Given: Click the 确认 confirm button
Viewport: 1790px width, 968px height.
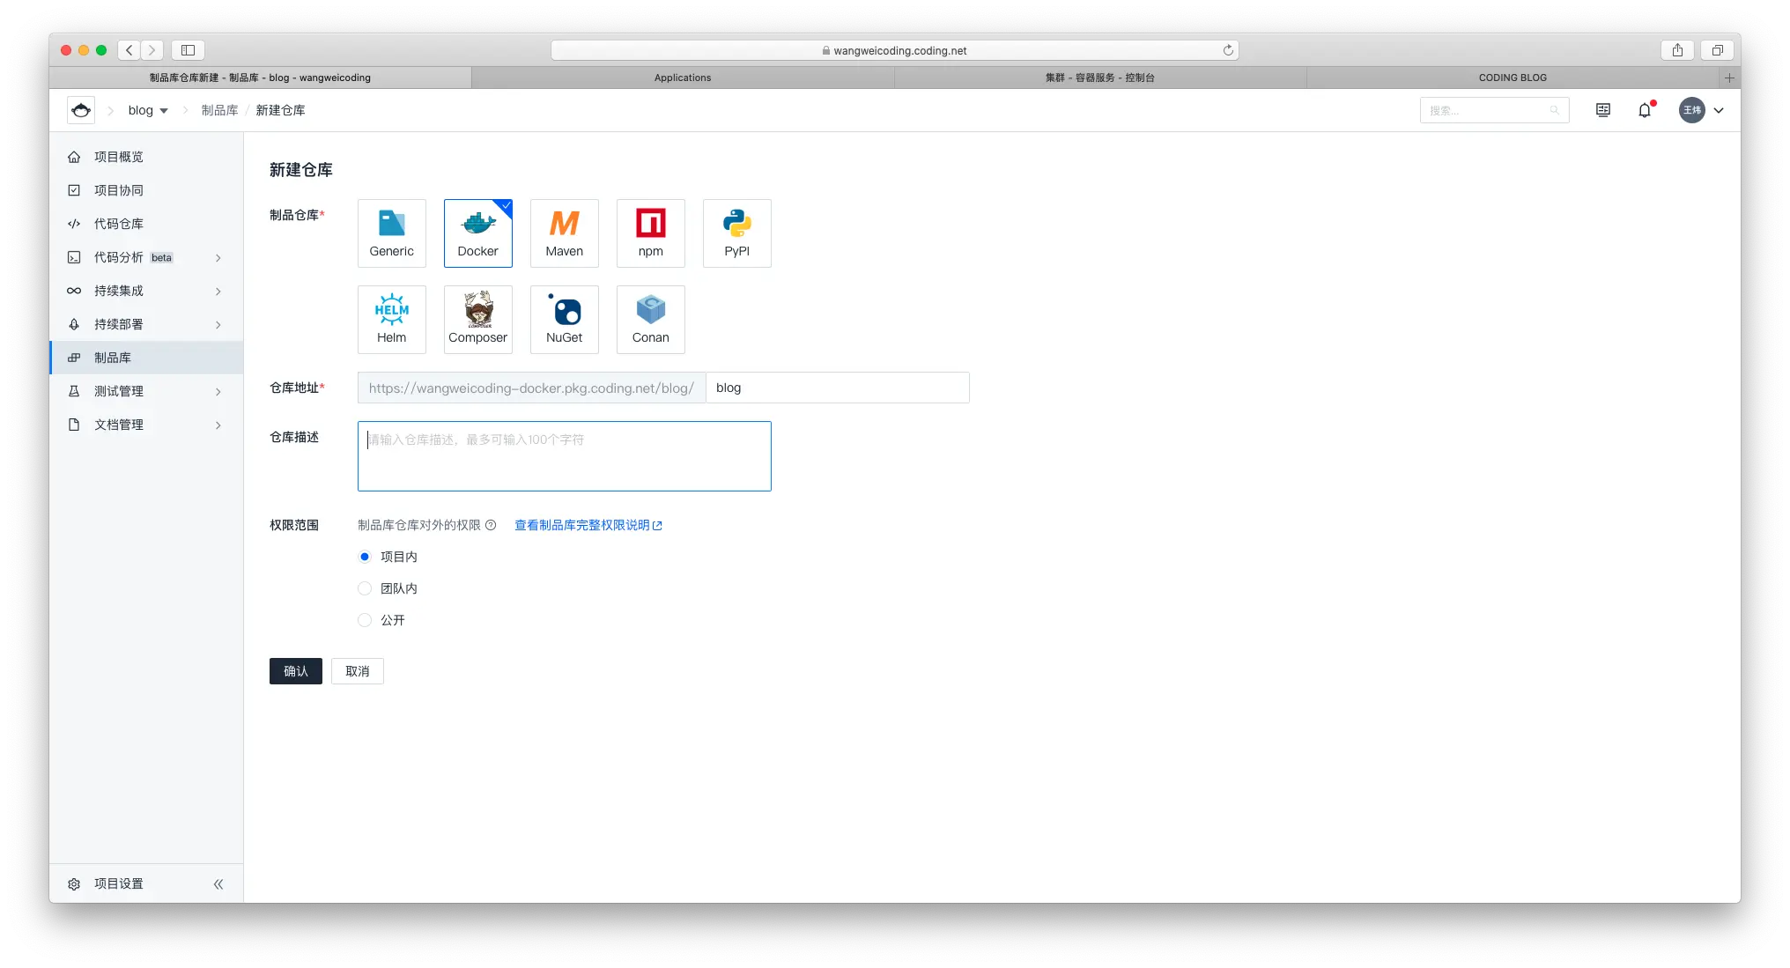Looking at the screenshot, I should click(295, 671).
